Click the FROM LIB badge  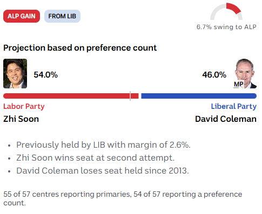(62, 16)
